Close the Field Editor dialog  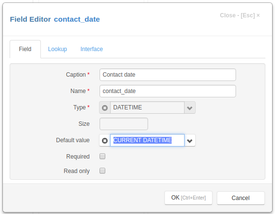point(240,15)
